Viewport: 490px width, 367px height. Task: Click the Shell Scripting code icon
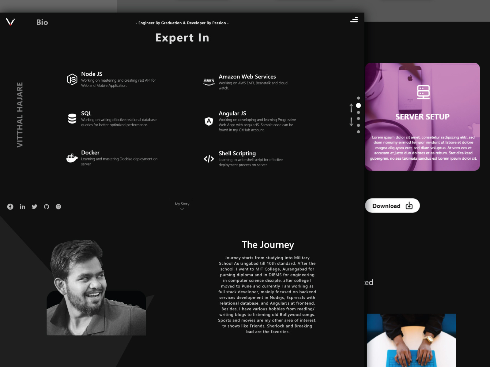[x=209, y=159]
